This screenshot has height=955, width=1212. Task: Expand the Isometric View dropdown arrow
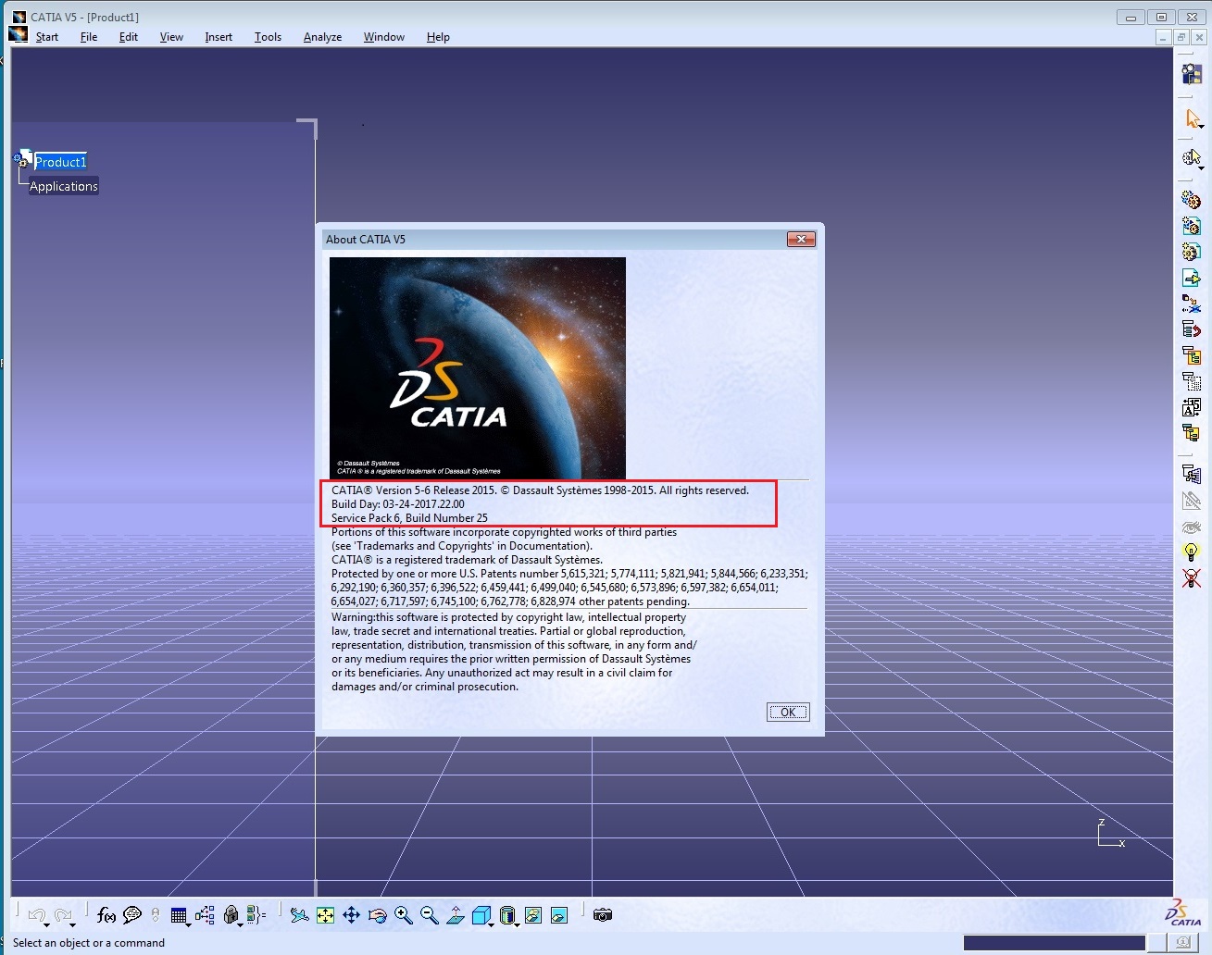491,924
